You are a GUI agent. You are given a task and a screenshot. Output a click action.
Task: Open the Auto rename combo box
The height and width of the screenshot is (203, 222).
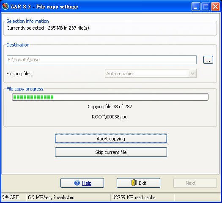[151, 74]
